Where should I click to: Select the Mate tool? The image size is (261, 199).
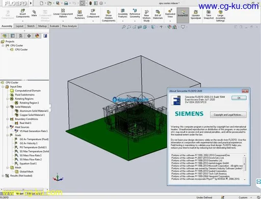34,13
